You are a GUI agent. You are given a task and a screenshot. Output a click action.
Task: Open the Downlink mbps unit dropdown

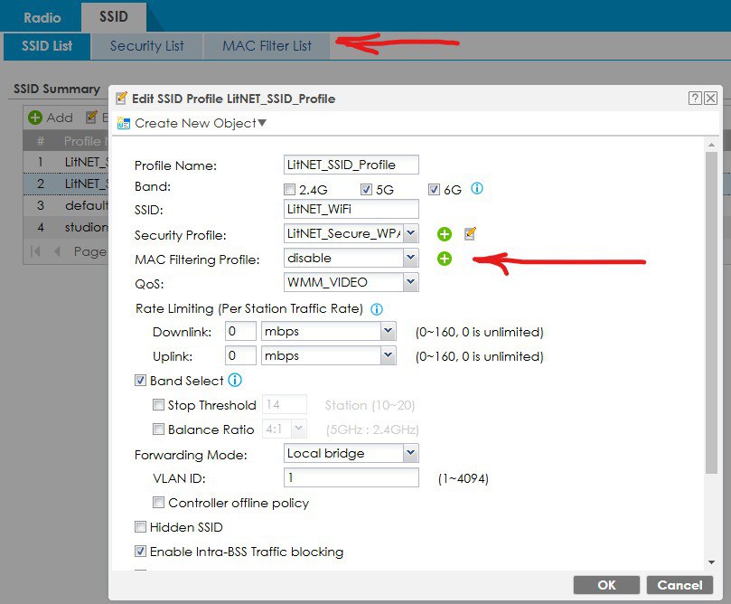[x=389, y=331]
